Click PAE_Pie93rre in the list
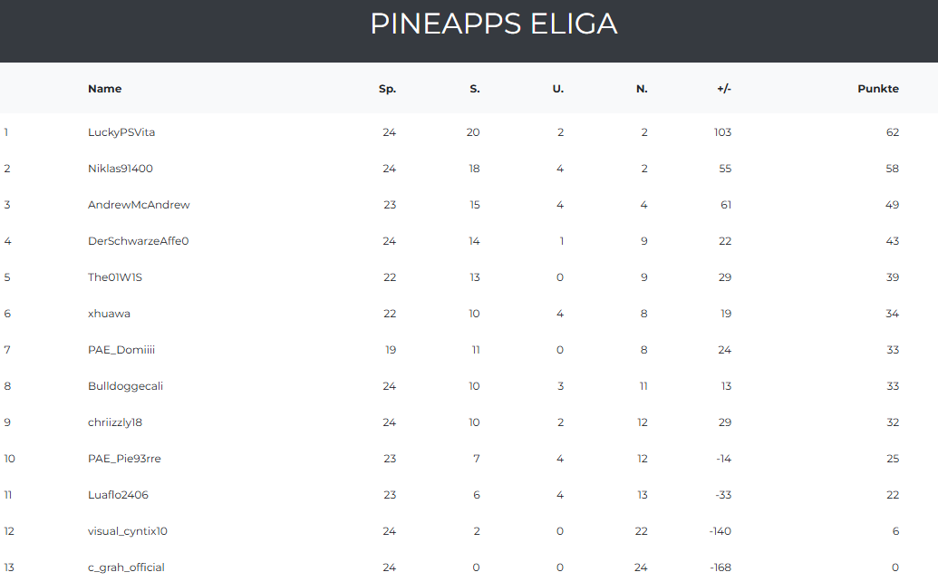The image size is (938, 582). pyautogui.click(x=124, y=459)
